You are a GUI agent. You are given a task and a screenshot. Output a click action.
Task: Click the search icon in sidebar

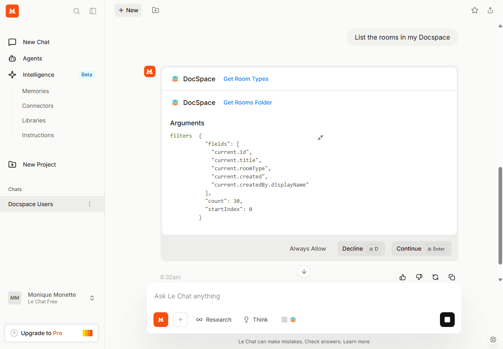pos(77,11)
